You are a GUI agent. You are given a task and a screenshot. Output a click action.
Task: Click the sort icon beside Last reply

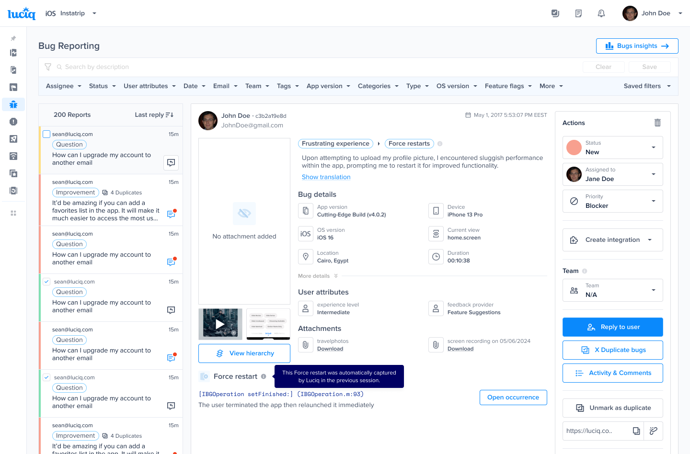[x=169, y=115]
